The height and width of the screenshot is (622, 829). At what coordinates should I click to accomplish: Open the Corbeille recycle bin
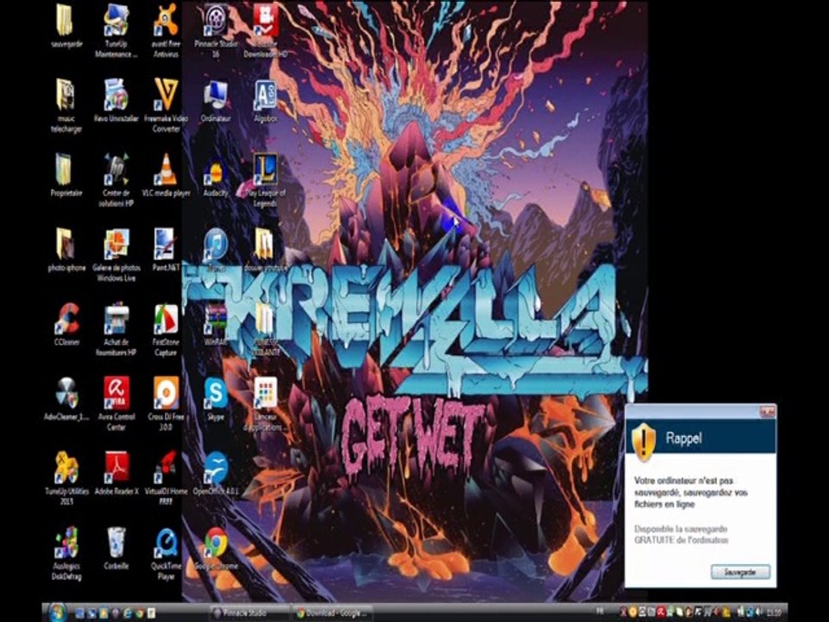pos(117,548)
